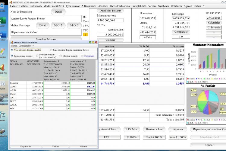The image size is (226, 151).
Task: Click the date field 27/02/2025
Action: pos(214,18)
